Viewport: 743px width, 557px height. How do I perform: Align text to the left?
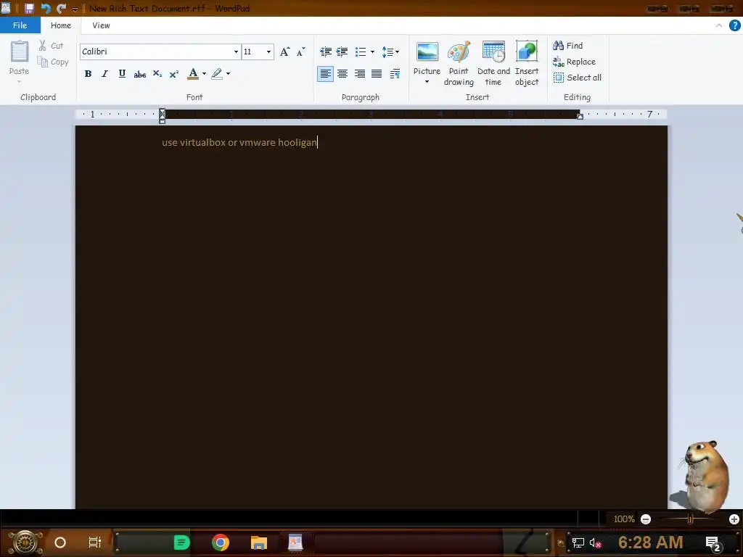[325, 73]
